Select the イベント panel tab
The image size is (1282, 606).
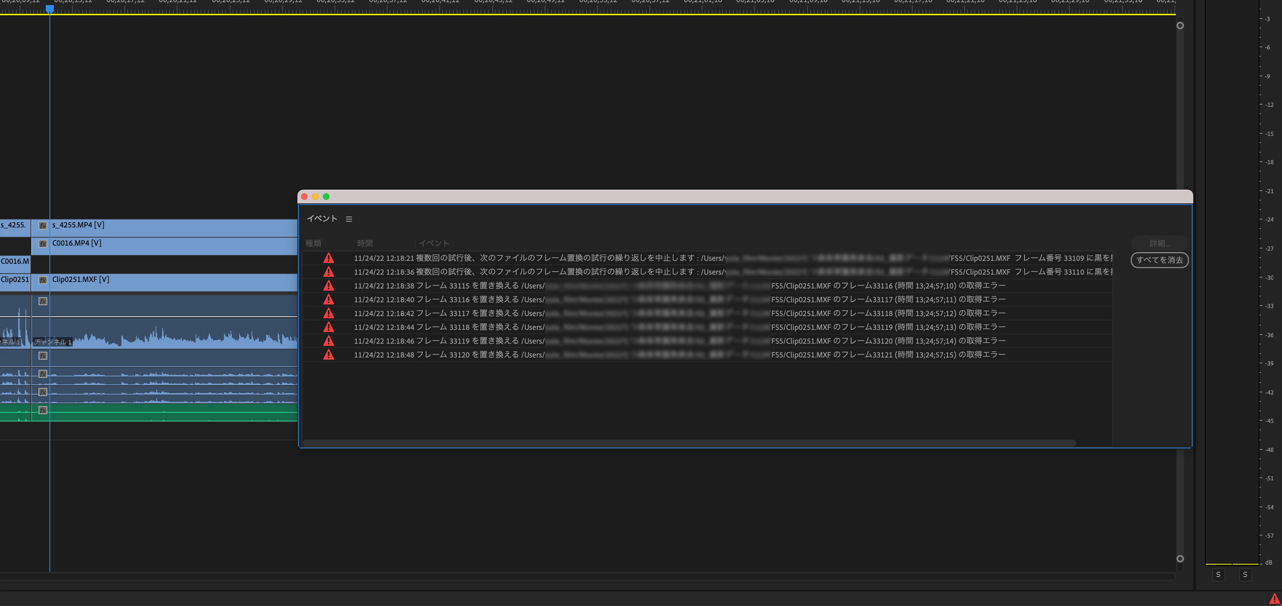click(322, 219)
